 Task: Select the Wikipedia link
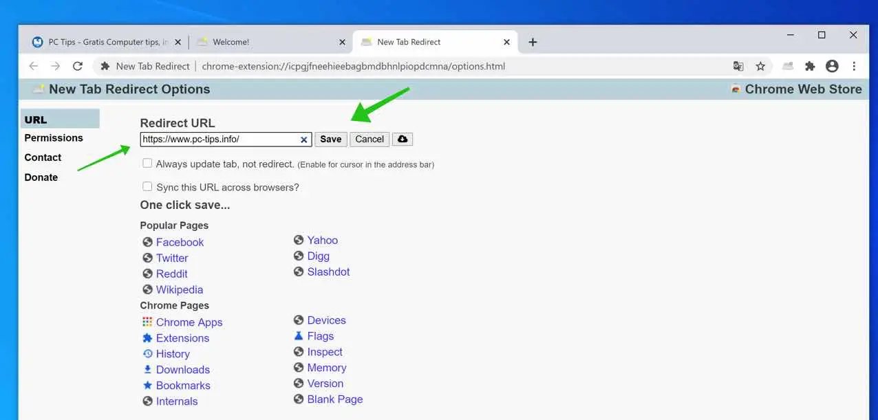tap(180, 289)
